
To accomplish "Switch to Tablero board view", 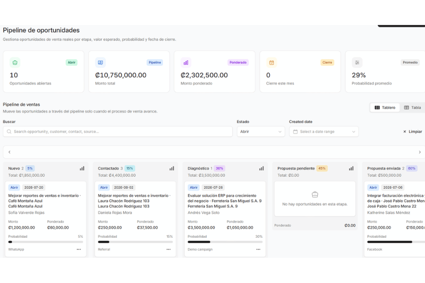I will 385,108.
